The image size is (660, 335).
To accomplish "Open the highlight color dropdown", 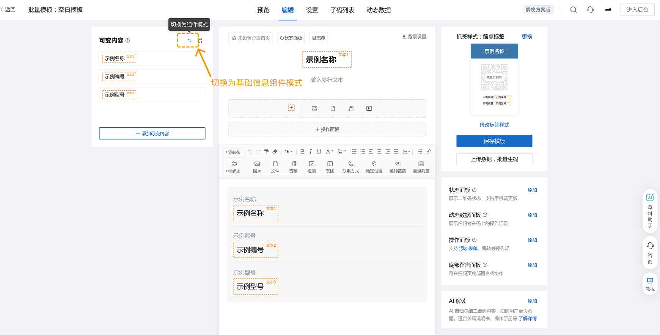I will pos(342,152).
